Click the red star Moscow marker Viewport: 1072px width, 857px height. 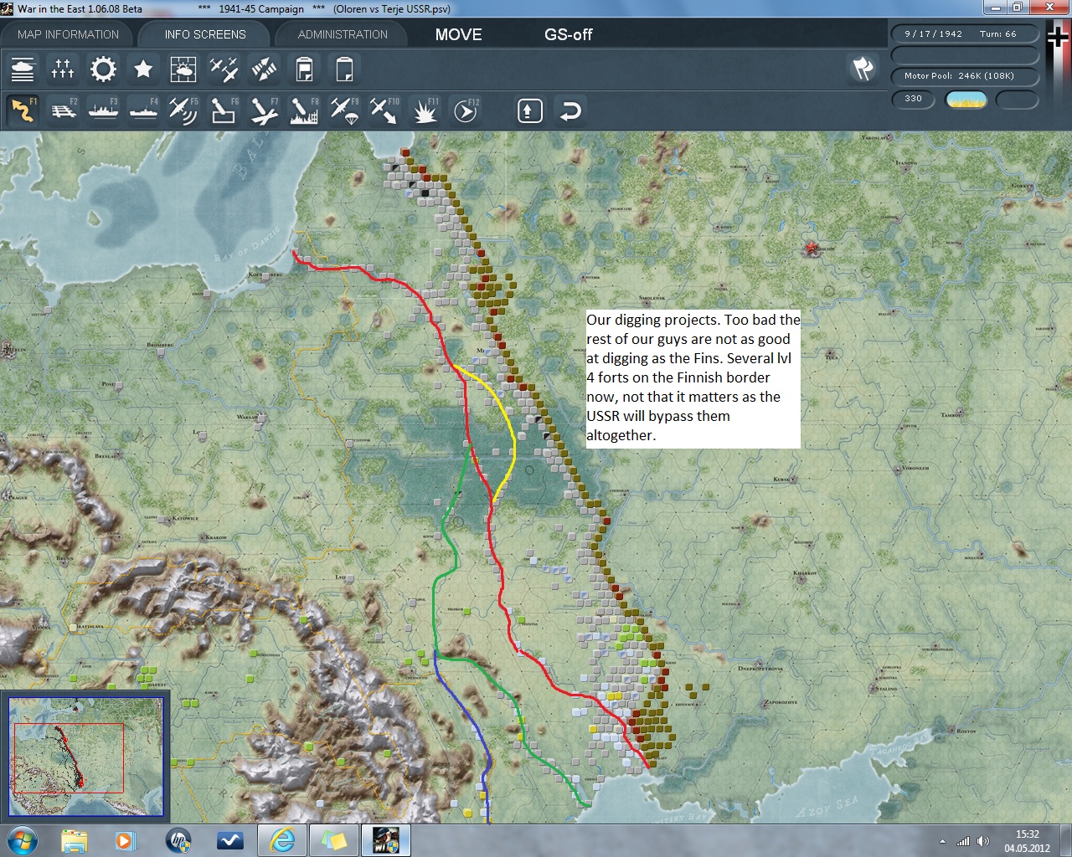[811, 249]
